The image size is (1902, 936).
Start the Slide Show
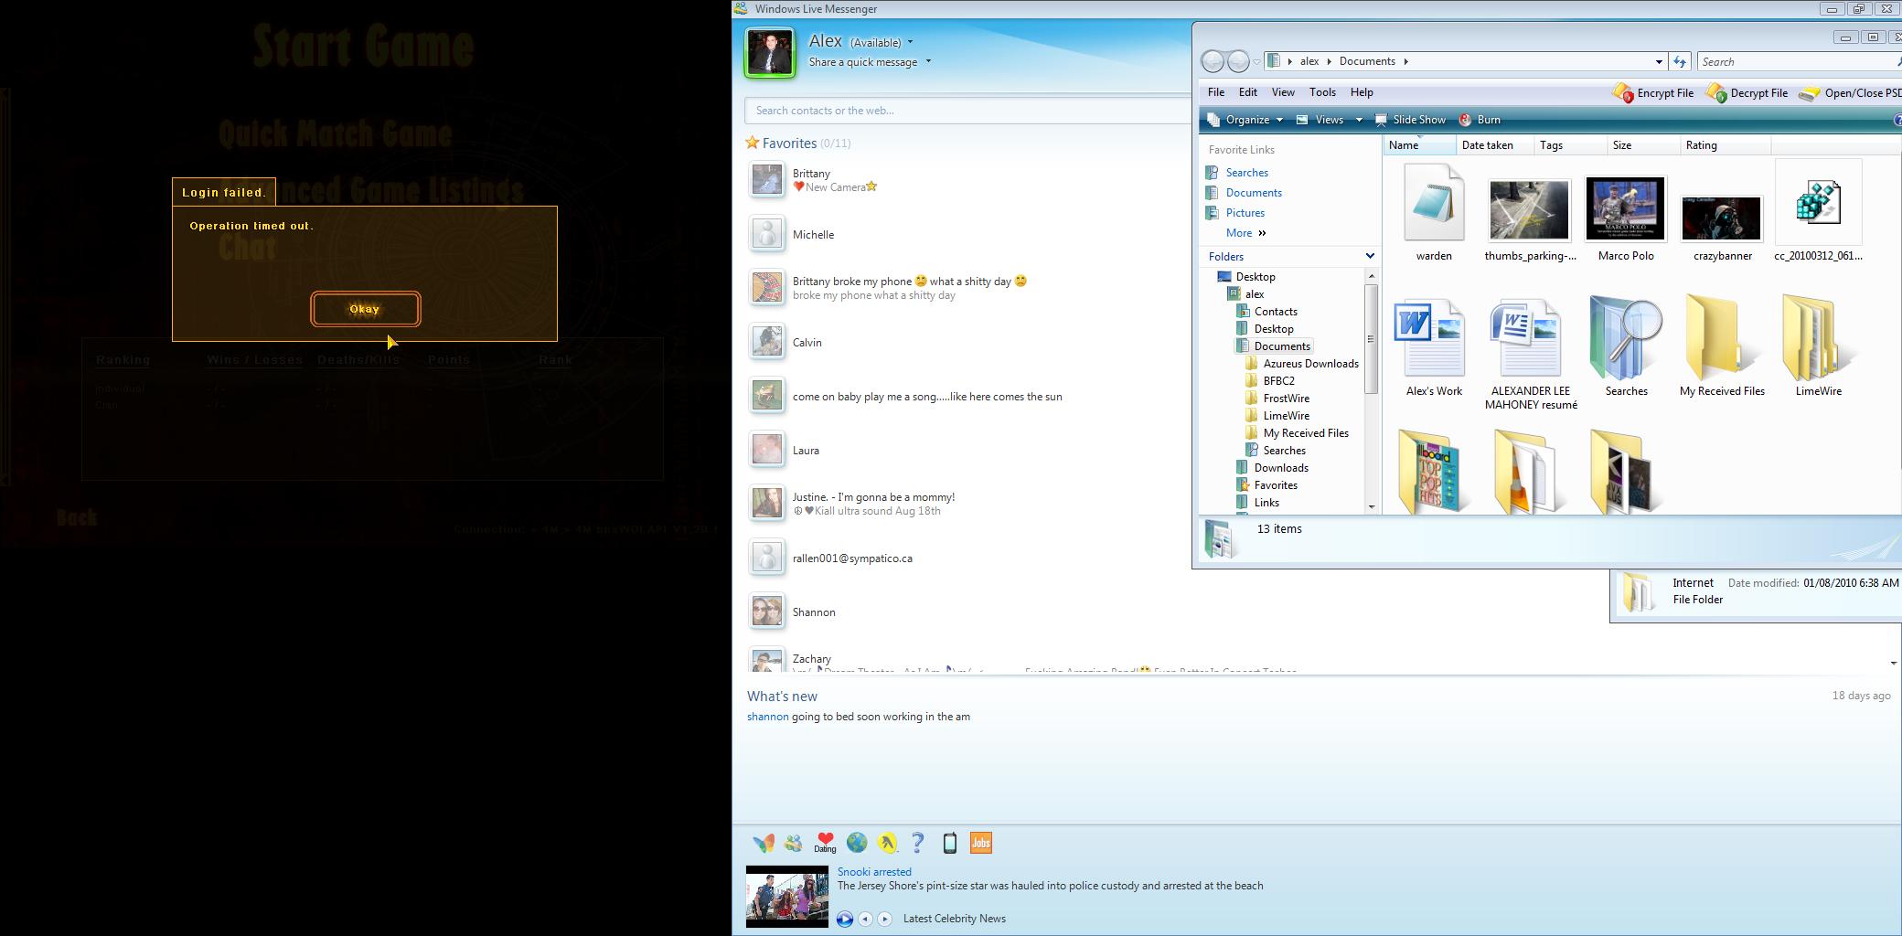pyautogui.click(x=1410, y=120)
